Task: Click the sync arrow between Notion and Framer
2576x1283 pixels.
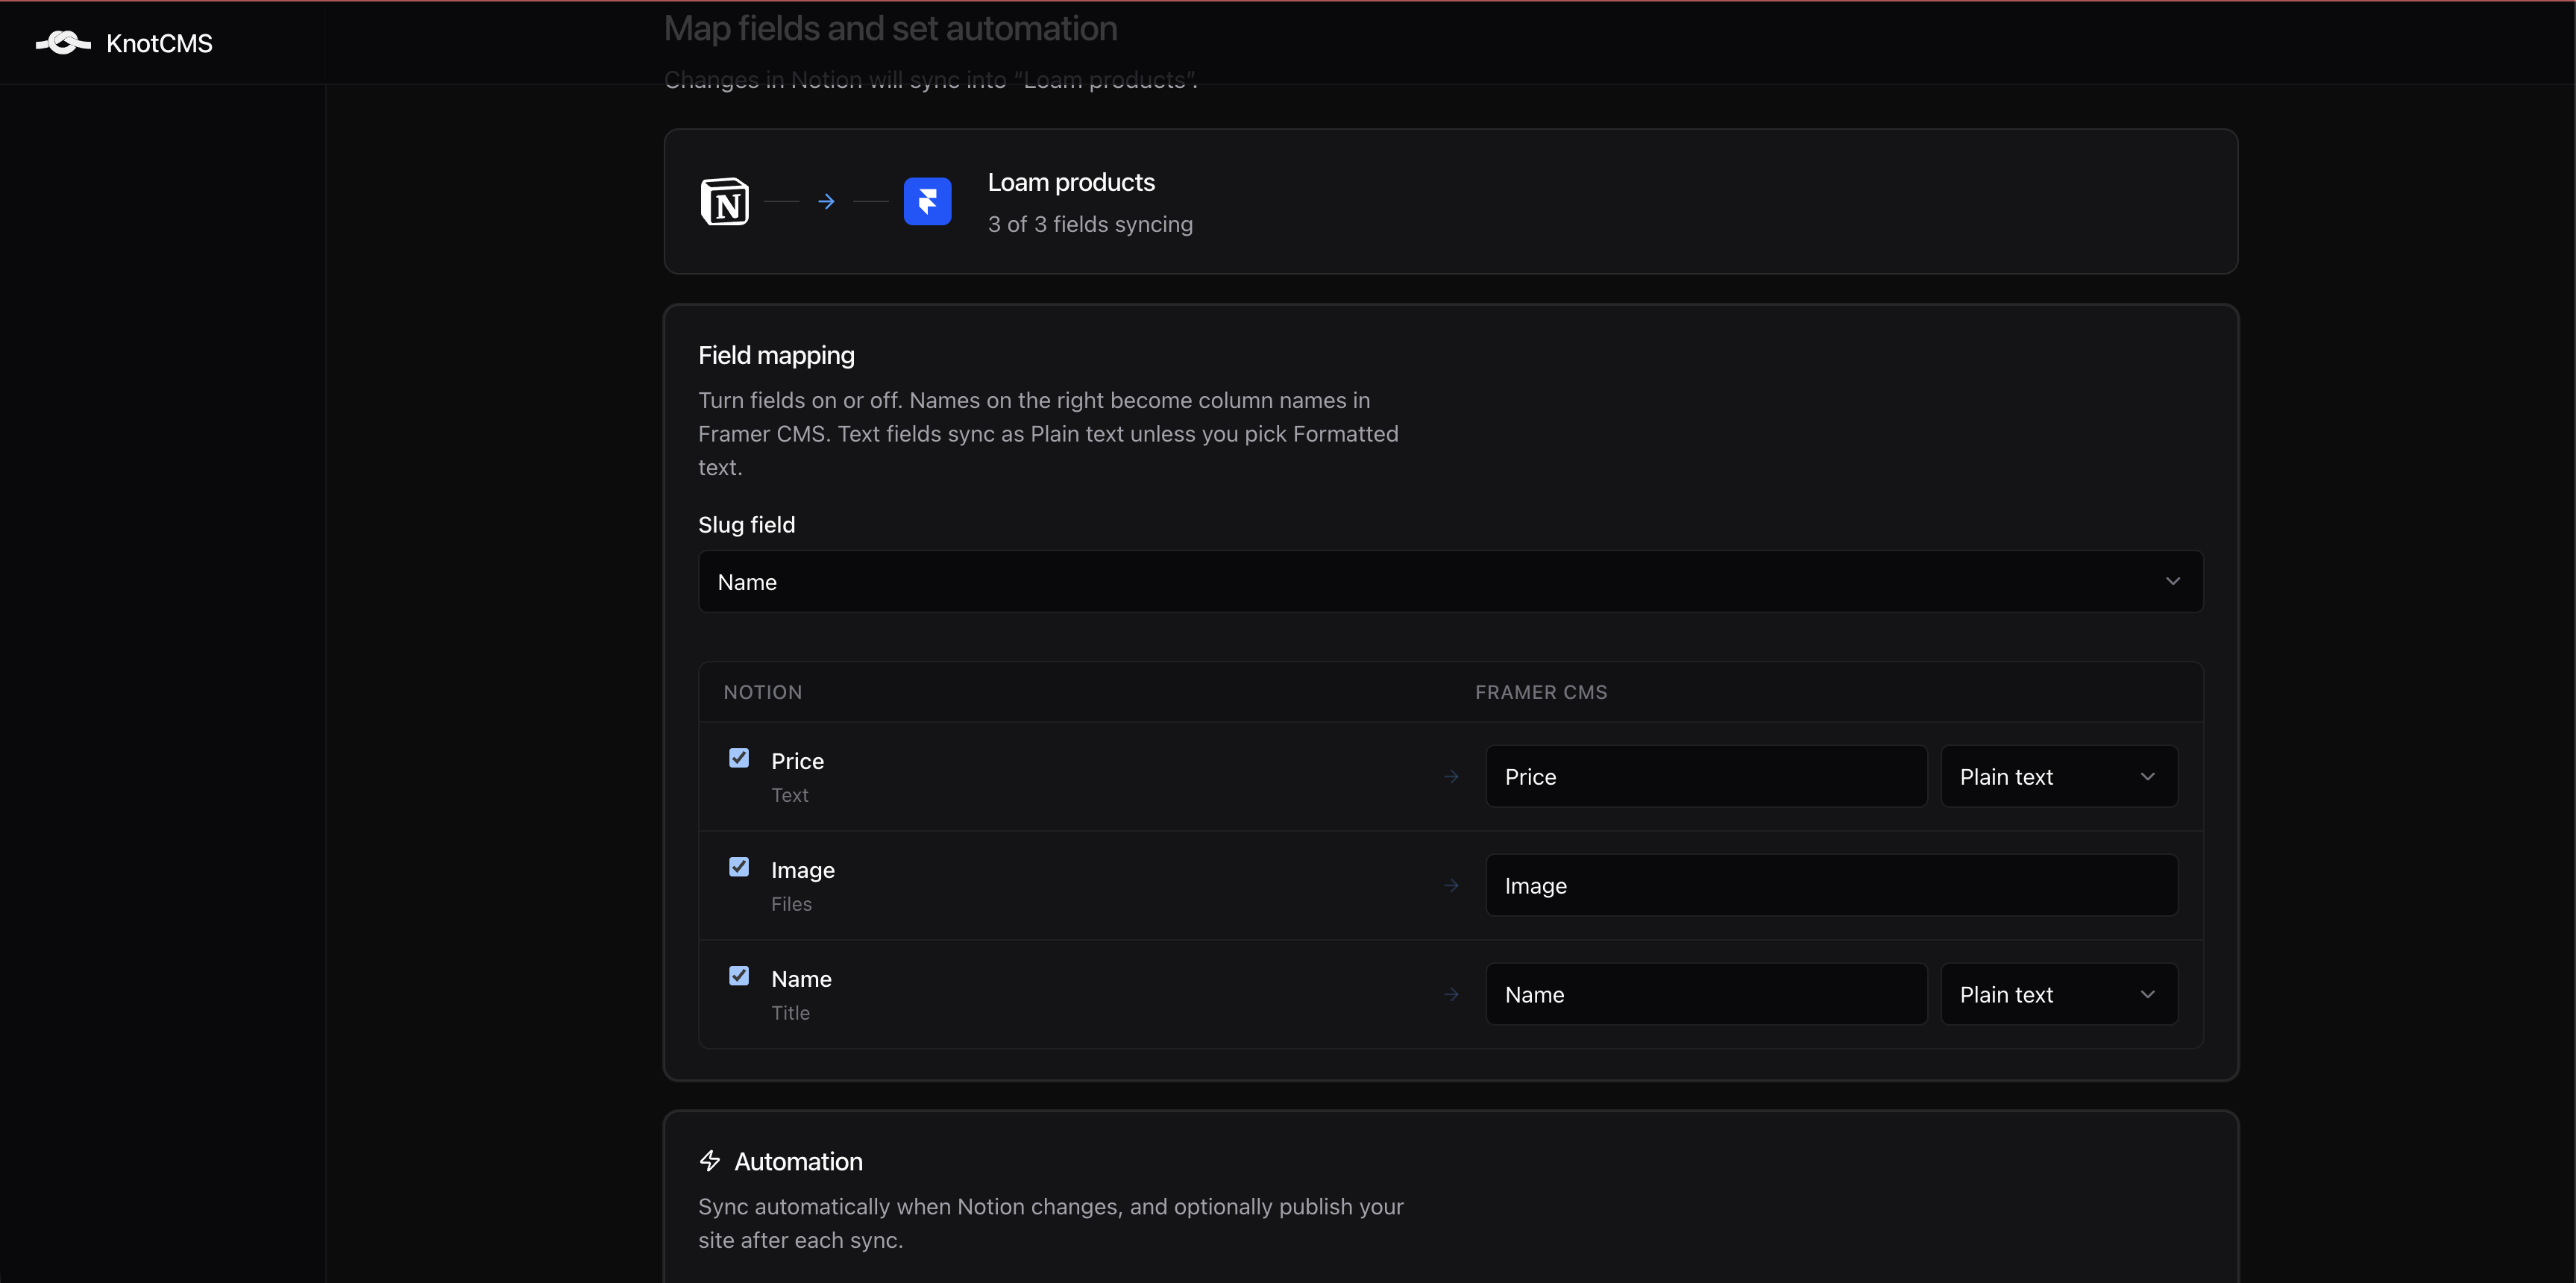Action: click(826, 202)
